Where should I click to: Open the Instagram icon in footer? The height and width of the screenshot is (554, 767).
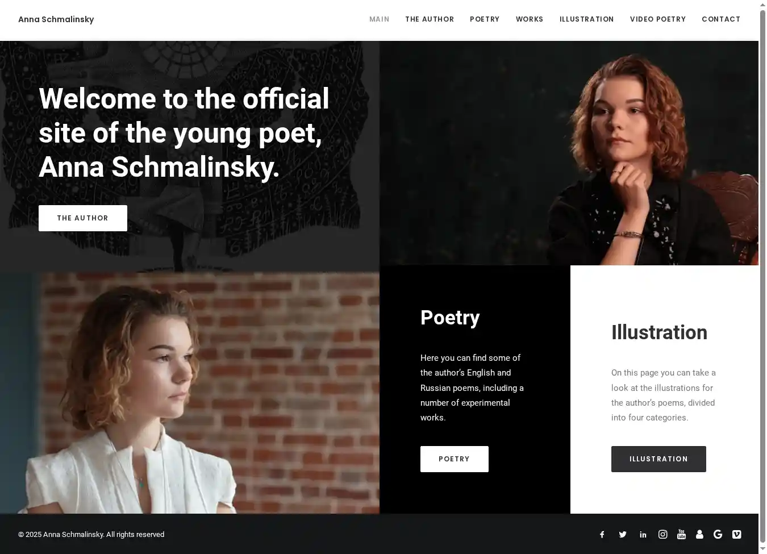662,534
